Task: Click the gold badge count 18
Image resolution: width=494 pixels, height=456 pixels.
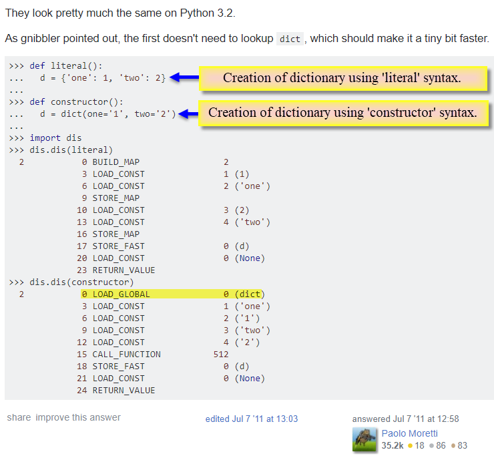Action: click(x=419, y=445)
